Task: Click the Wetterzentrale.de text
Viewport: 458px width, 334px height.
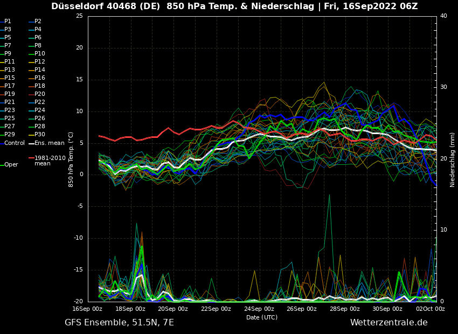Action: [x=388, y=323]
